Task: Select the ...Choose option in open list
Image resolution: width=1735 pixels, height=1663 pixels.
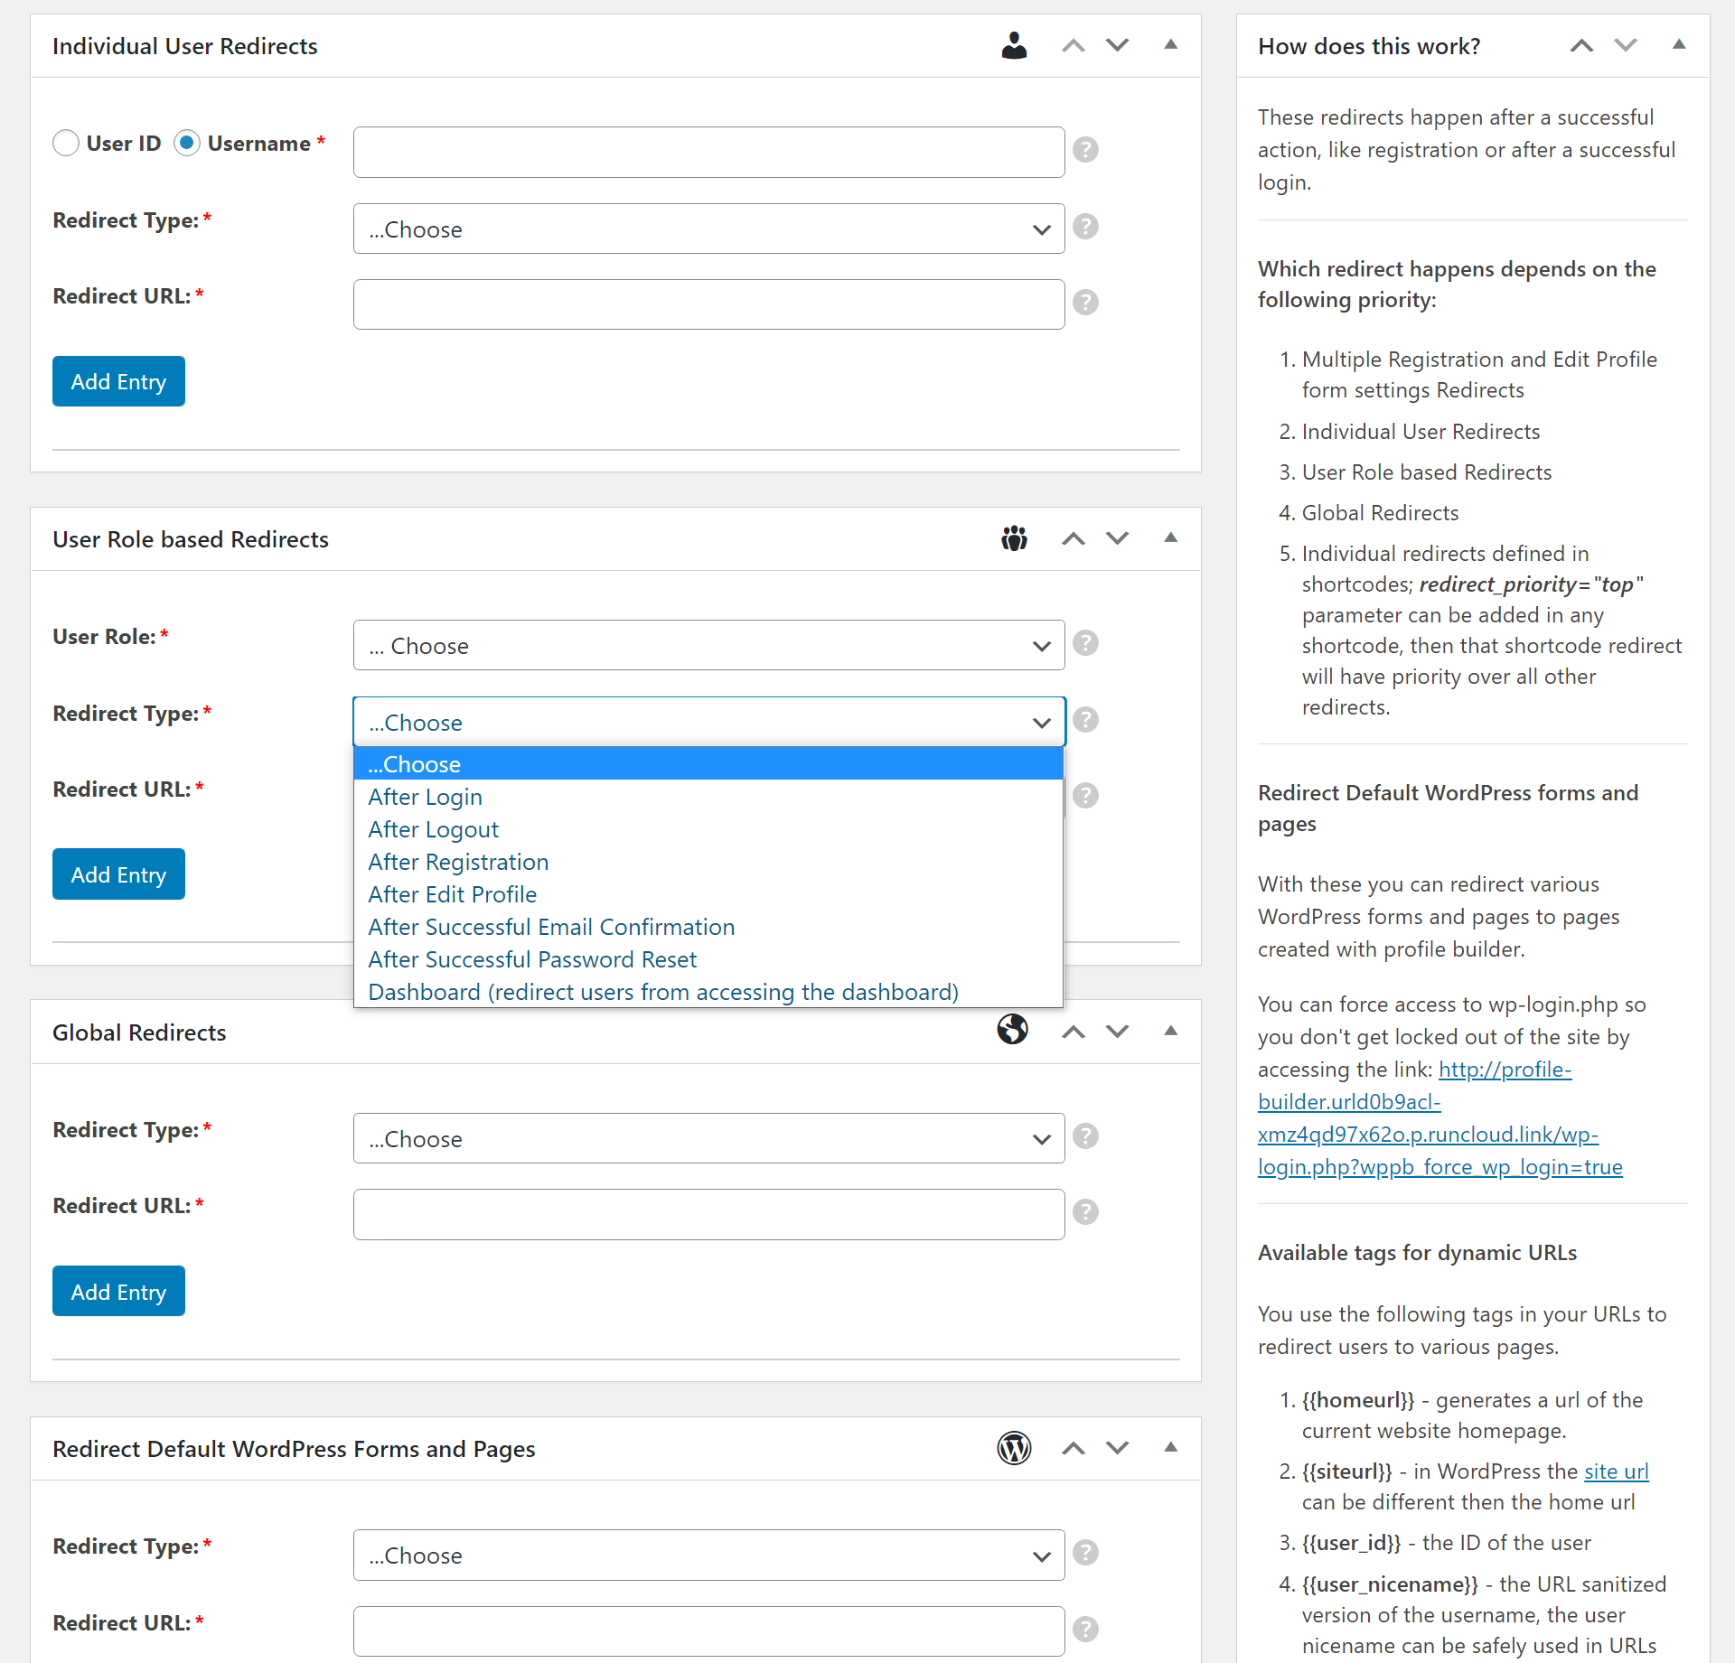Action: pyautogui.click(x=708, y=763)
